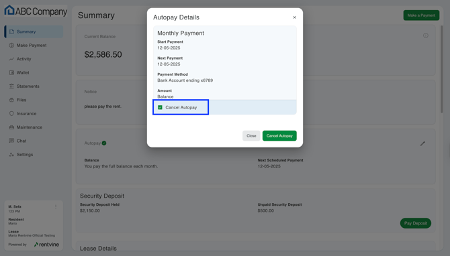The width and height of the screenshot is (450, 256).
Task: Click the Security Deposit heading
Action: click(x=102, y=196)
